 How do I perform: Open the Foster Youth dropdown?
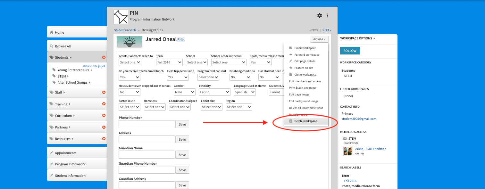130,107
